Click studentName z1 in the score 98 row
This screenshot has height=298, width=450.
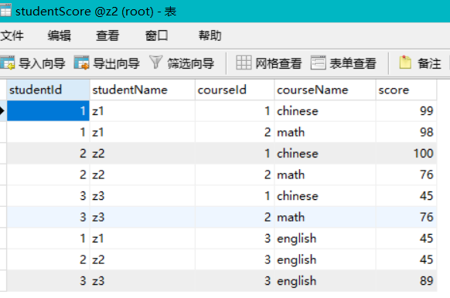pos(142,132)
